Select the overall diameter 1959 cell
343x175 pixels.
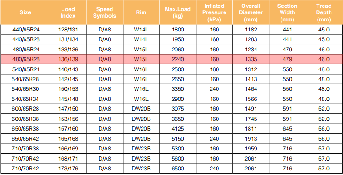(251, 149)
